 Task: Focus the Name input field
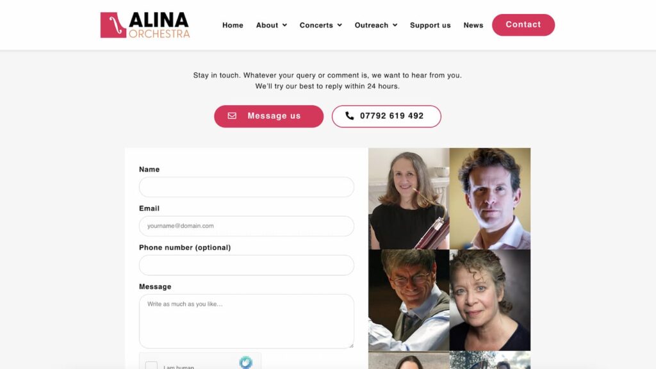(x=247, y=187)
